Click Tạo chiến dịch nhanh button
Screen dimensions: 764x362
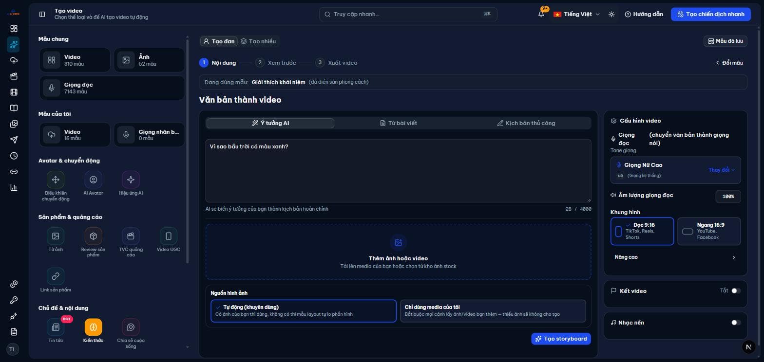click(711, 14)
